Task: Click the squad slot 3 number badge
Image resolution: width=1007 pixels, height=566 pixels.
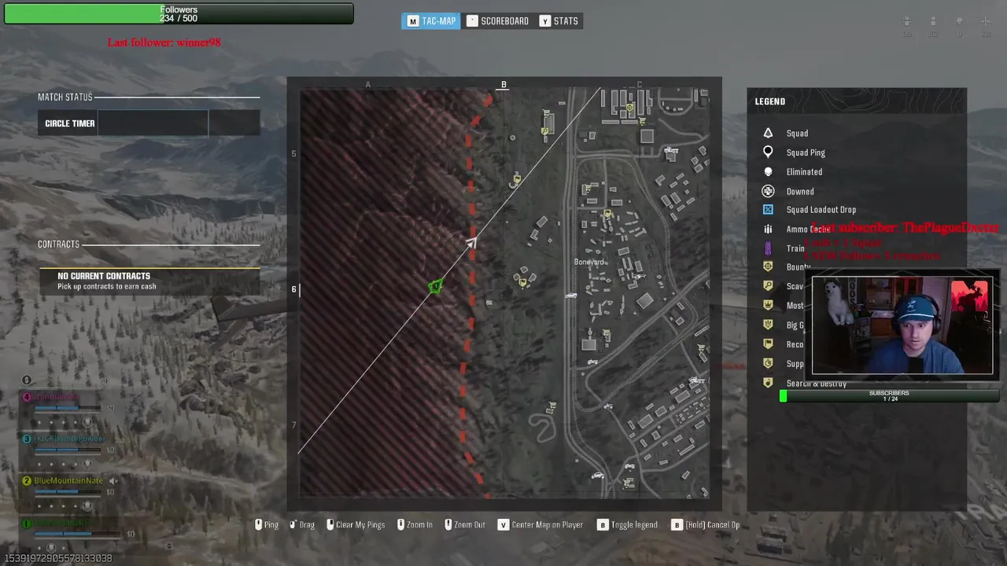Action: pos(27,439)
